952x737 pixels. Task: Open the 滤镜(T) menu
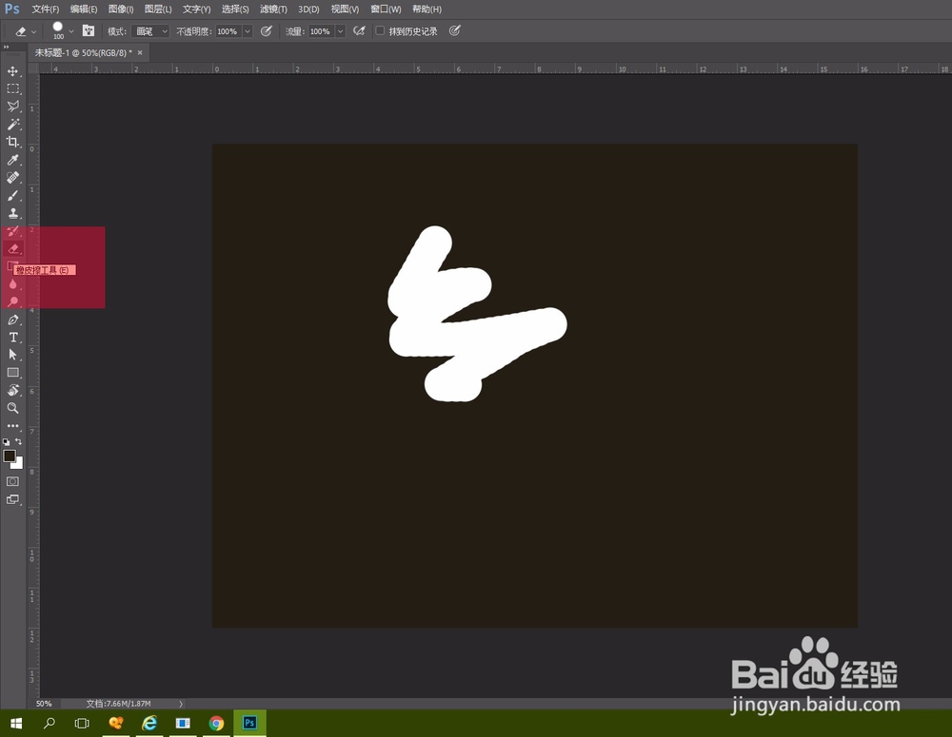[x=273, y=10]
